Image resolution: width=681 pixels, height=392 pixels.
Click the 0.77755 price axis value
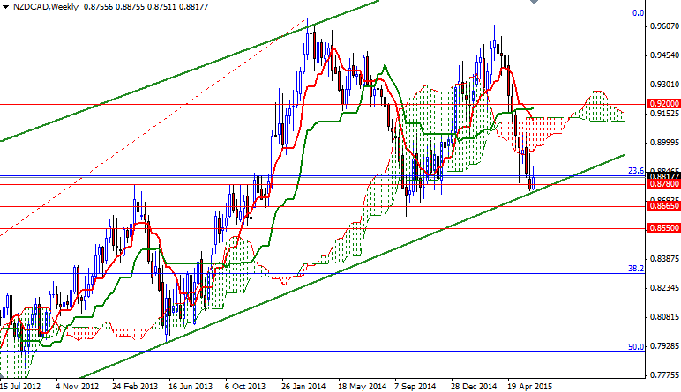664,375
